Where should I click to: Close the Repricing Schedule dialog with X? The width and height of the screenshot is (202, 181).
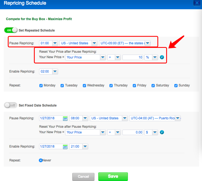tap(197, 3)
